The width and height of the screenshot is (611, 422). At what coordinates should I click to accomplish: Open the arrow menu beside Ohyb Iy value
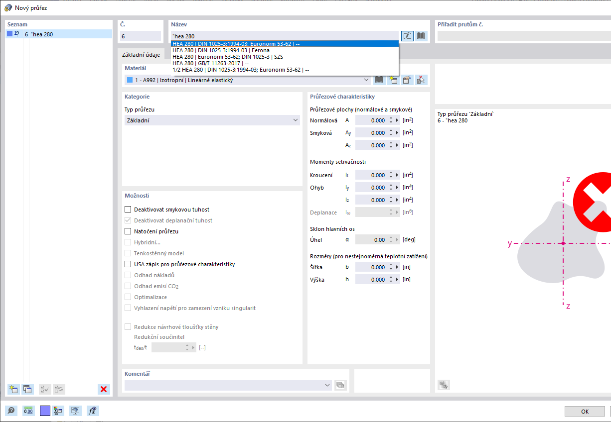tap(397, 188)
